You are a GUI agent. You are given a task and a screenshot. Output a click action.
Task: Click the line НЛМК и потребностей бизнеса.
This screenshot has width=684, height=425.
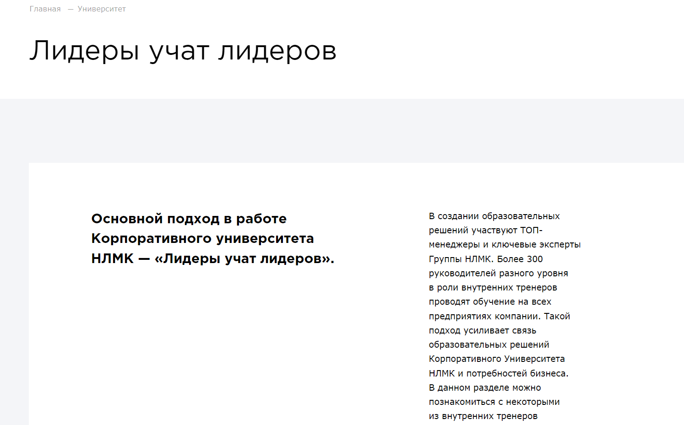[x=499, y=373]
